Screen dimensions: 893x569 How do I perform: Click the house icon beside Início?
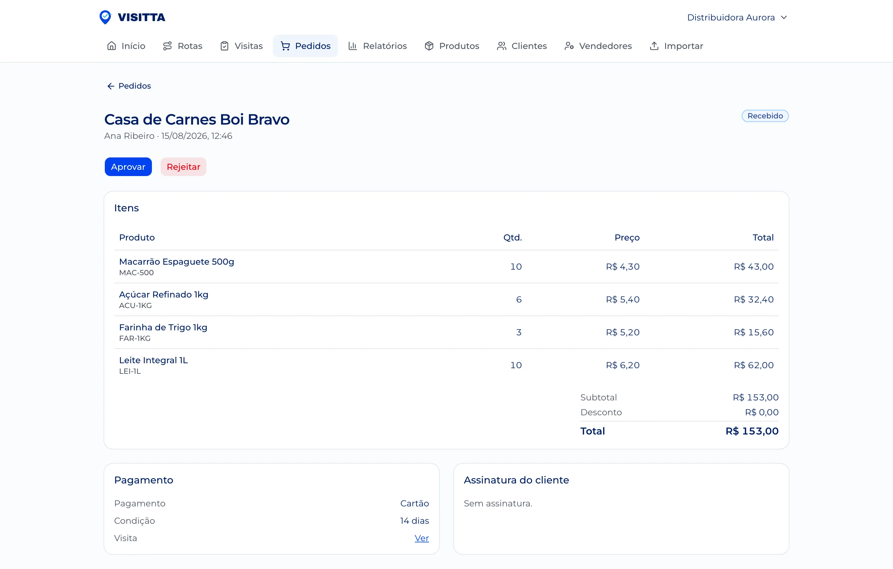tap(112, 46)
